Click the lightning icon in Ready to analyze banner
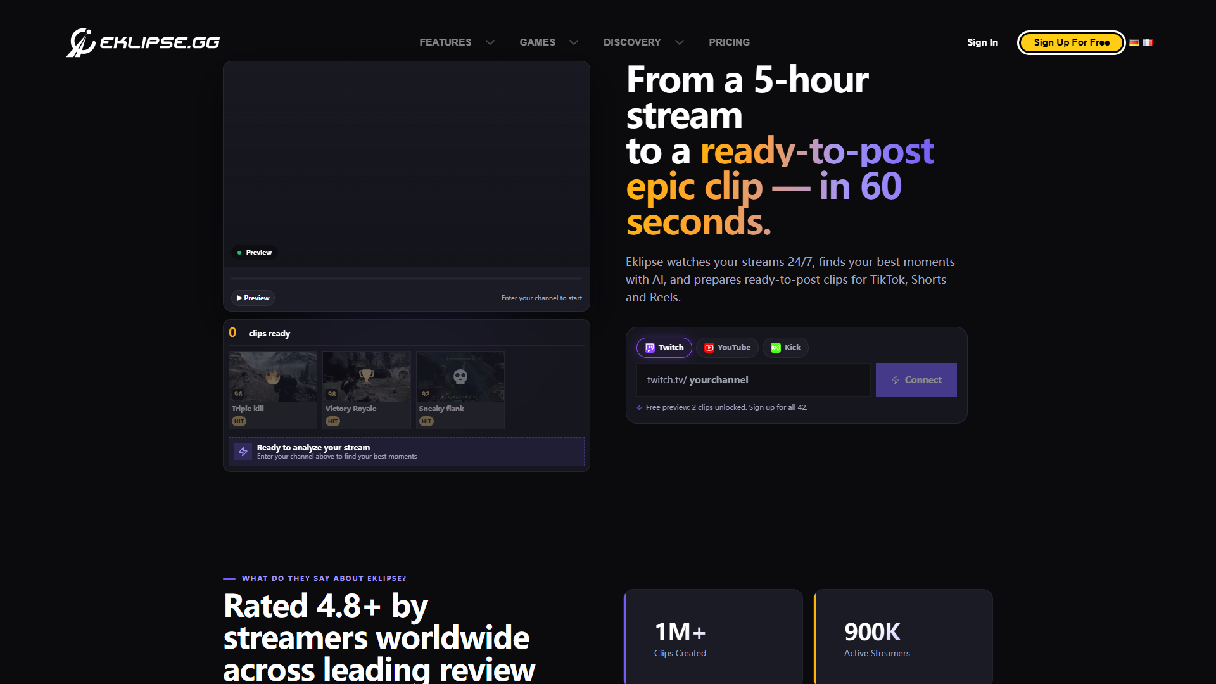The width and height of the screenshot is (1216, 684). click(x=243, y=452)
